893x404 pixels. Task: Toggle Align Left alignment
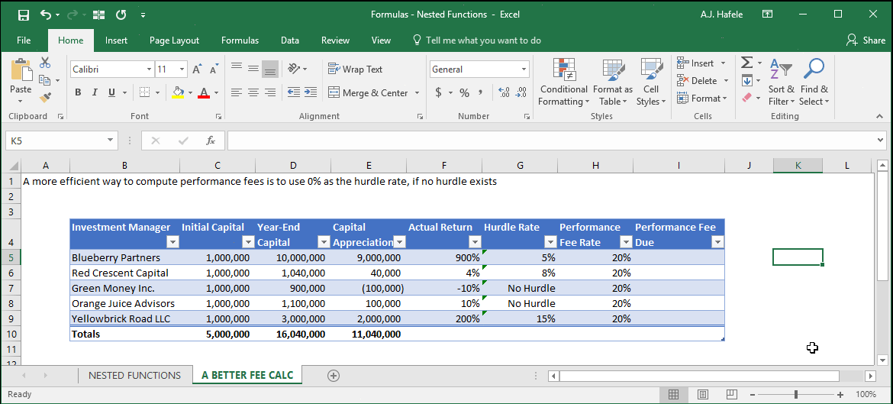pyautogui.click(x=237, y=92)
